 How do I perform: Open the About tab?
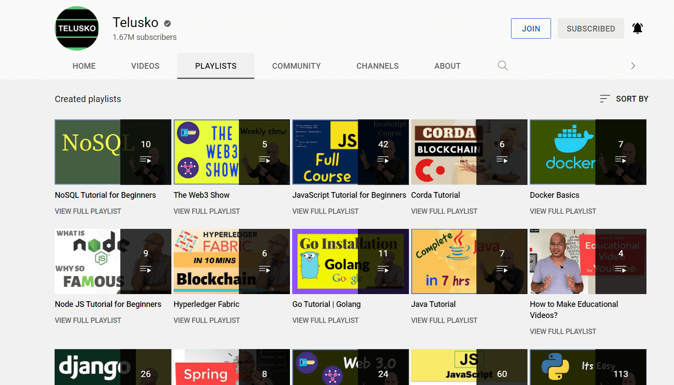coord(447,66)
